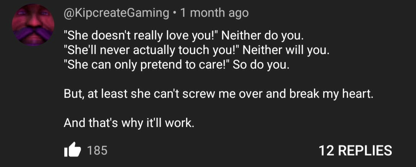This screenshot has height=167, width=416.
Task: Expand the 12 REPLIES thread
Action: pos(355,150)
